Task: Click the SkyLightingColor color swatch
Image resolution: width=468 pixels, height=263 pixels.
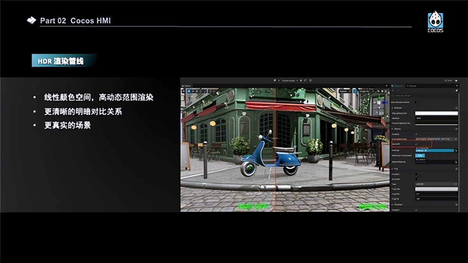Action: 436,113
